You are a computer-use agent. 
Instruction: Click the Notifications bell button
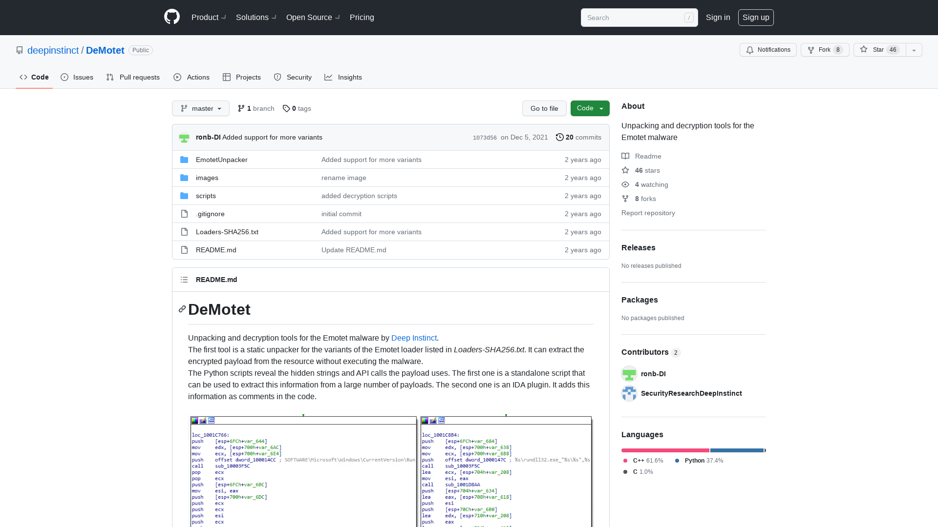pos(768,50)
